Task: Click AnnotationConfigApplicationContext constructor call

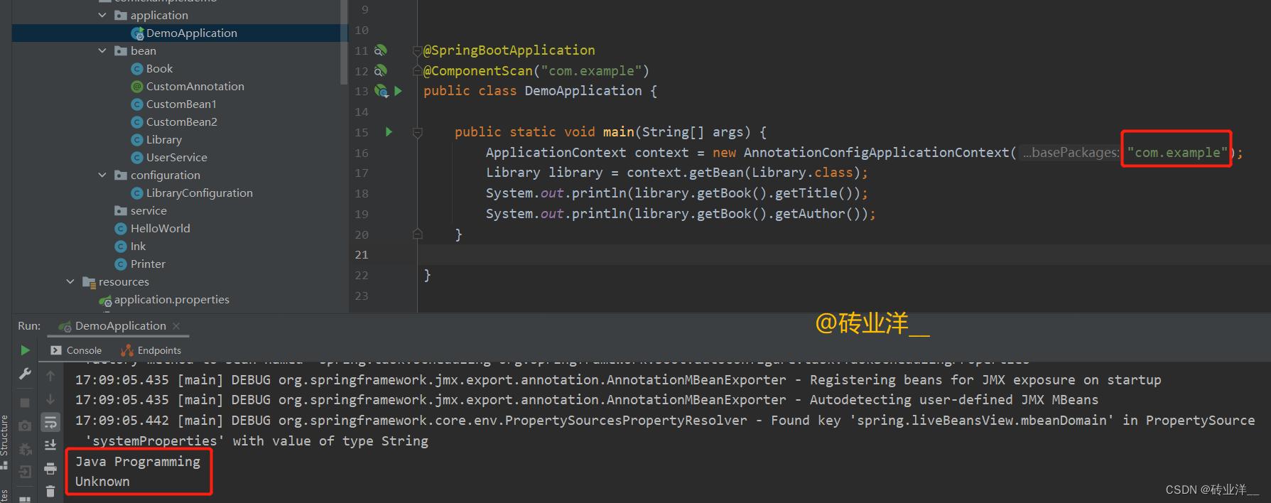Action: [876, 152]
